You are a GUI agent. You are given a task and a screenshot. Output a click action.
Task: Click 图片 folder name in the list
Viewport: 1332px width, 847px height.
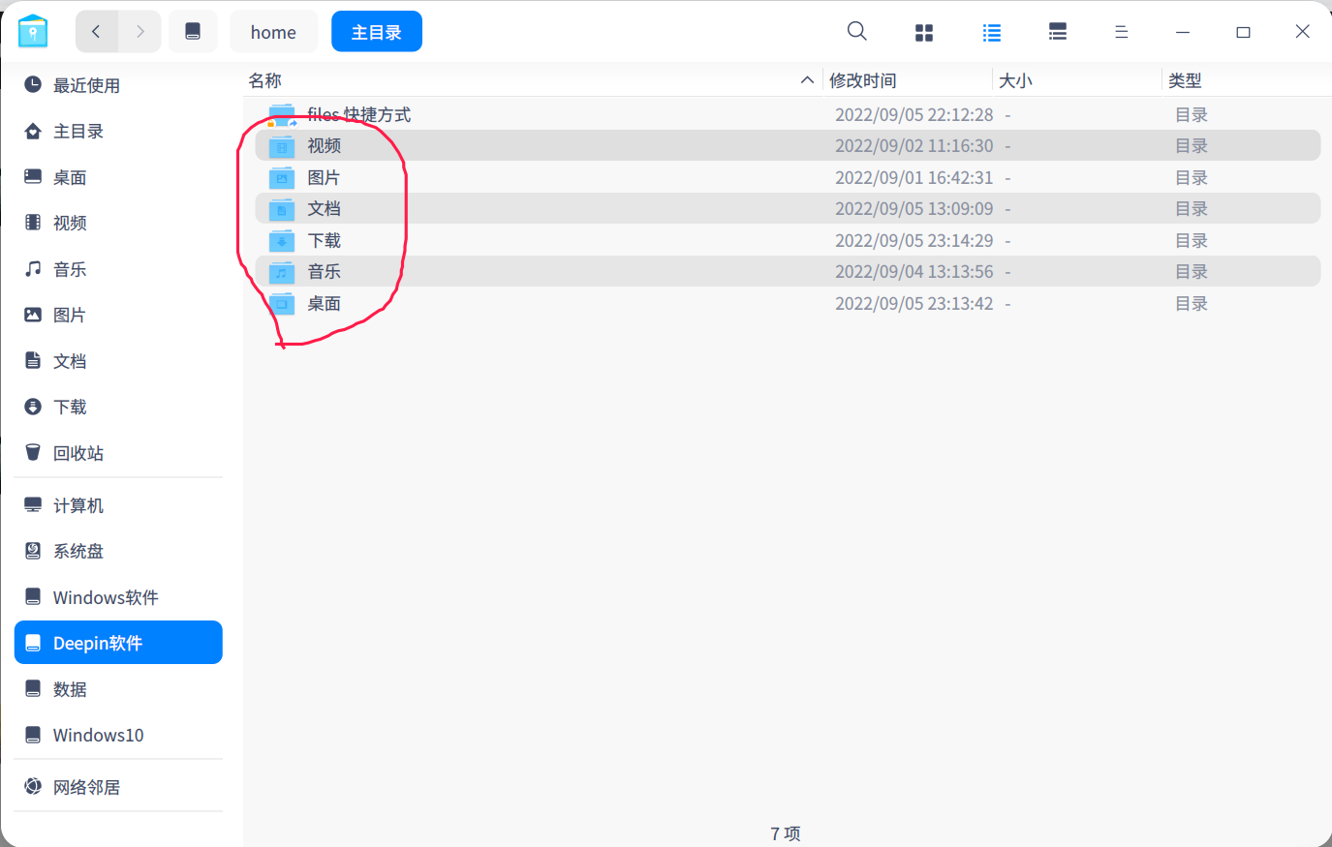(x=324, y=177)
